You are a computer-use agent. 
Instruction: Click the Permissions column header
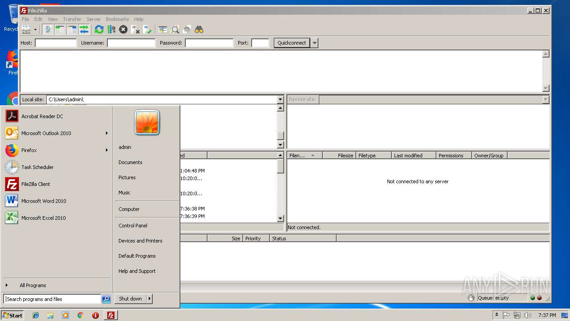pos(454,156)
